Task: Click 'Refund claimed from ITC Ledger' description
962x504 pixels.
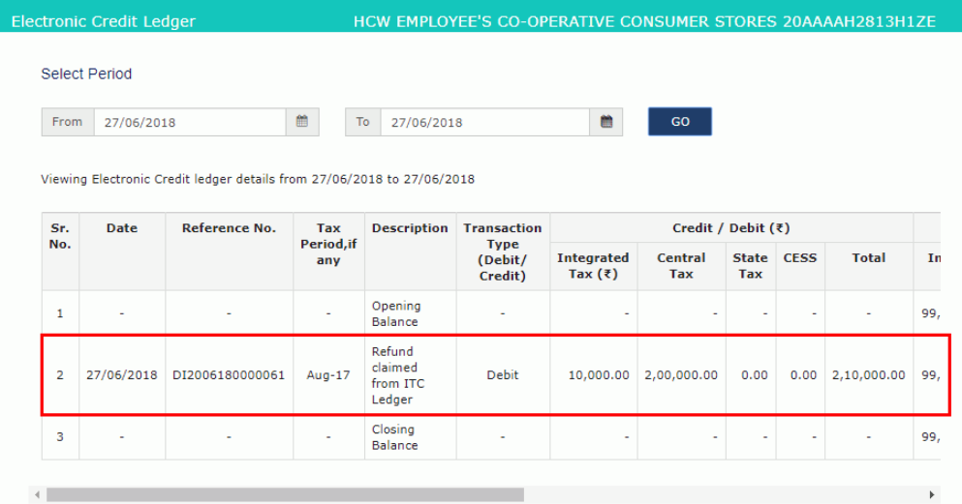Action: click(x=398, y=375)
